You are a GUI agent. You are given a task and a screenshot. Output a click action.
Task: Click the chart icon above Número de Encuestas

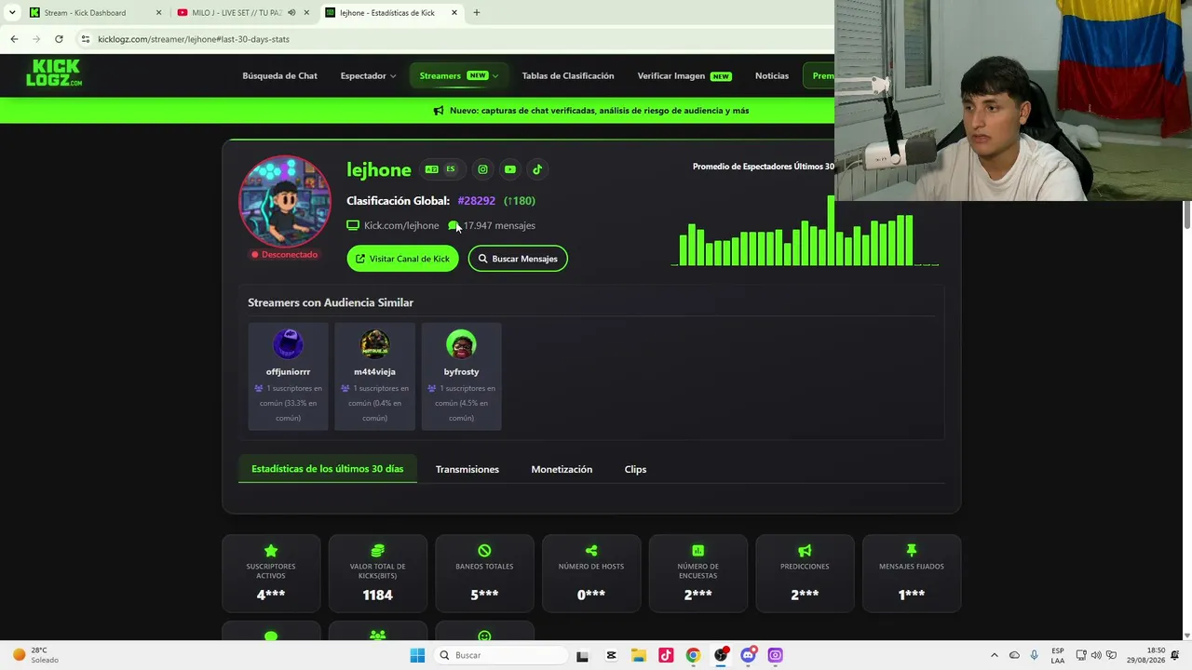pyautogui.click(x=698, y=551)
